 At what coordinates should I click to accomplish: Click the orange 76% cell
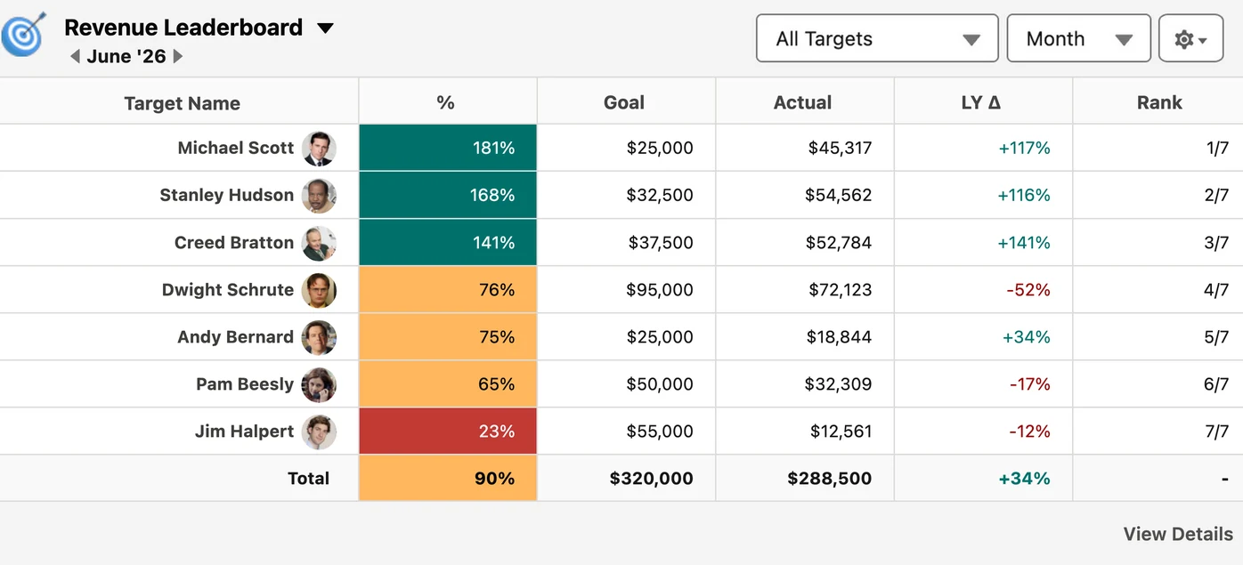[x=448, y=289]
